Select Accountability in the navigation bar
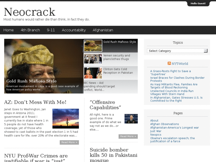This screenshot has width=216, height=162. tap(74, 30)
